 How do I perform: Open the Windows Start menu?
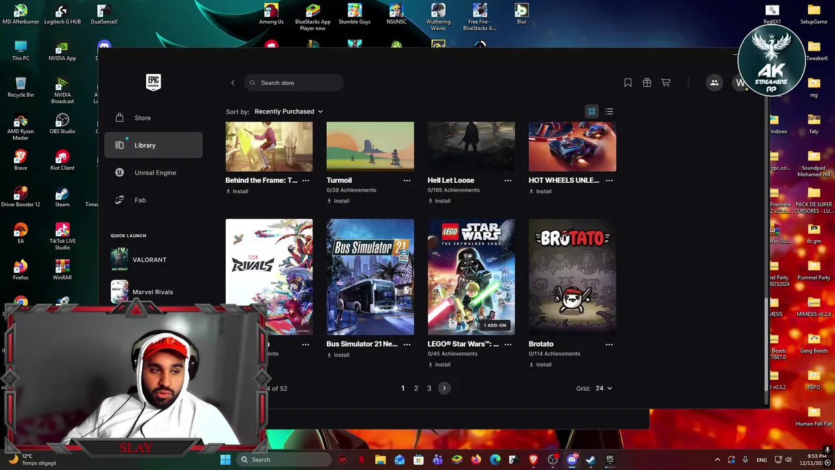point(225,460)
